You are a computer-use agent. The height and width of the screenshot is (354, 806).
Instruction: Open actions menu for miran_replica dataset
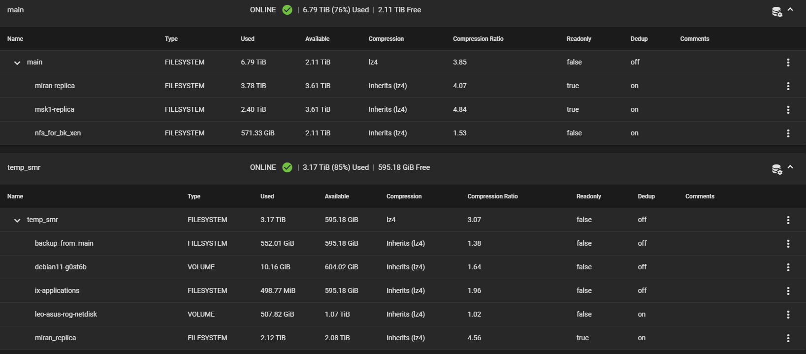(x=788, y=338)
